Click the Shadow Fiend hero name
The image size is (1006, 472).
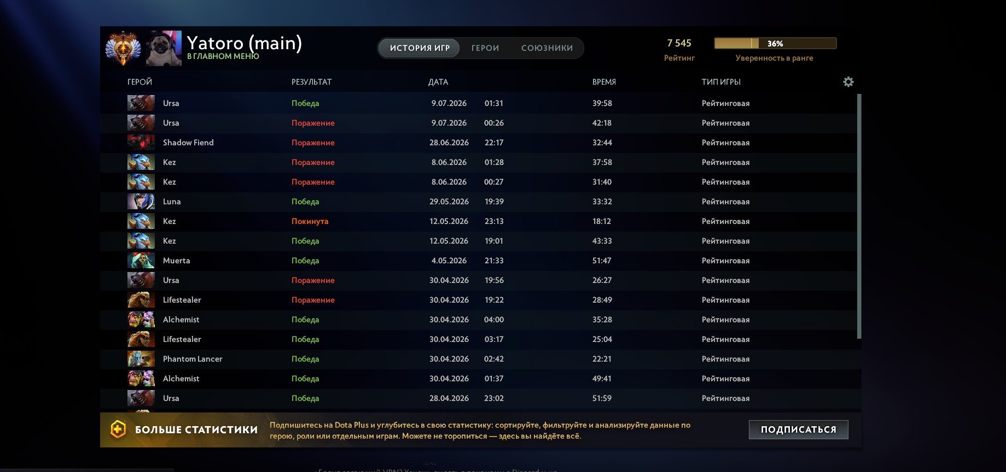coord(188,143)
